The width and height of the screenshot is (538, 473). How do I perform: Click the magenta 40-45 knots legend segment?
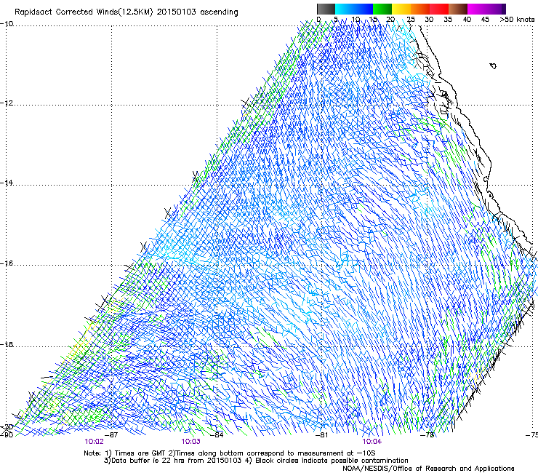[477, 9]
